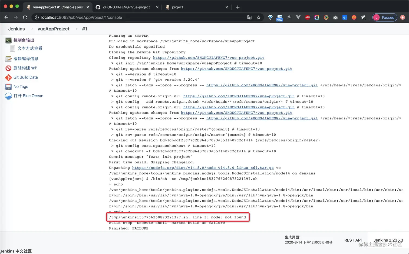Open the translate page icon in address bar
Image resolution: width=409 pixels, height=254 pixels.
point(249,18)
